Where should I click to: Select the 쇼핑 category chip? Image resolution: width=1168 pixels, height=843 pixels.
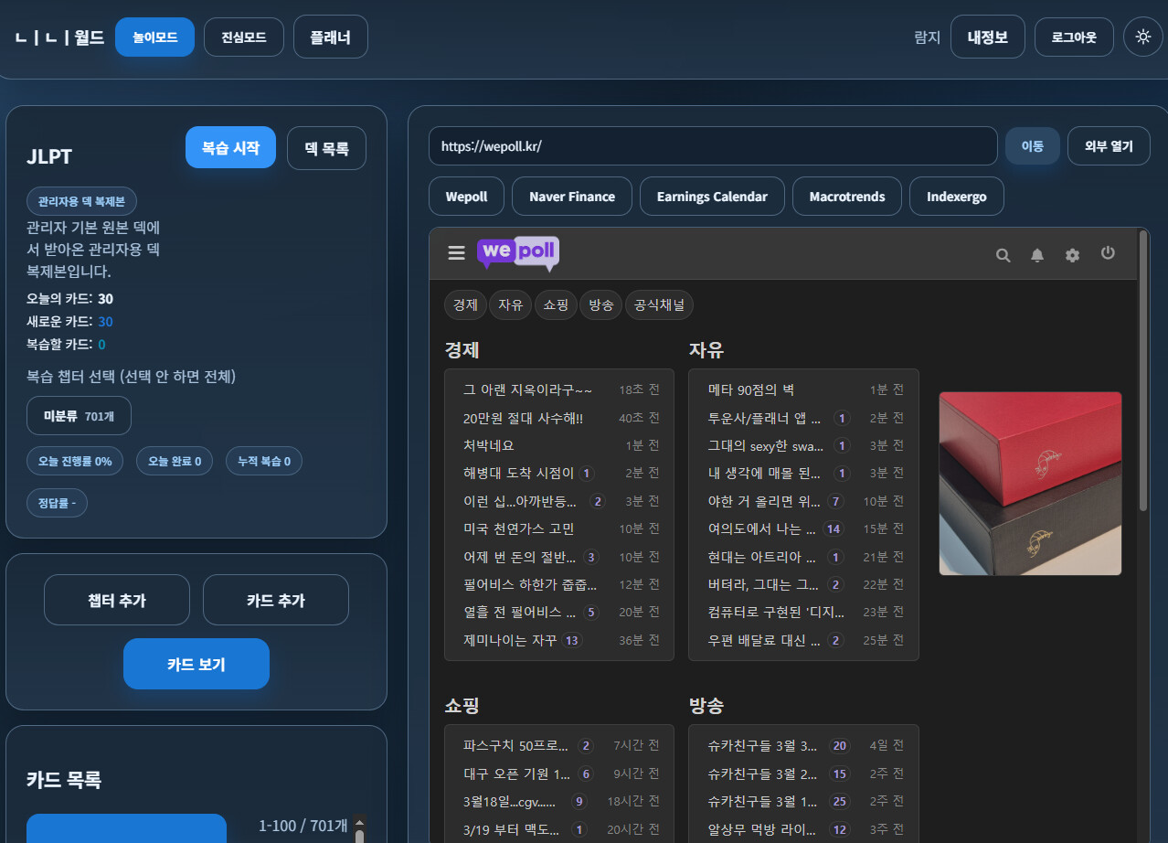coord(556,305)
